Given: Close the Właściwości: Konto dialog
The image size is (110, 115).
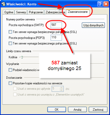Looking at the screenshot, I should [x=106, y=4].
